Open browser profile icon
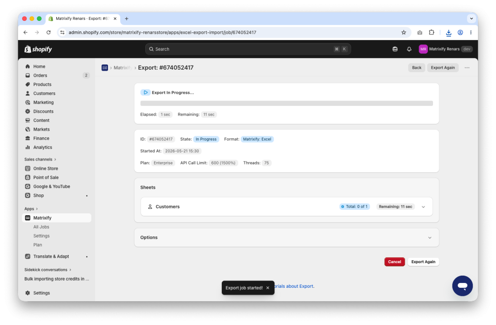 point(460,32)
